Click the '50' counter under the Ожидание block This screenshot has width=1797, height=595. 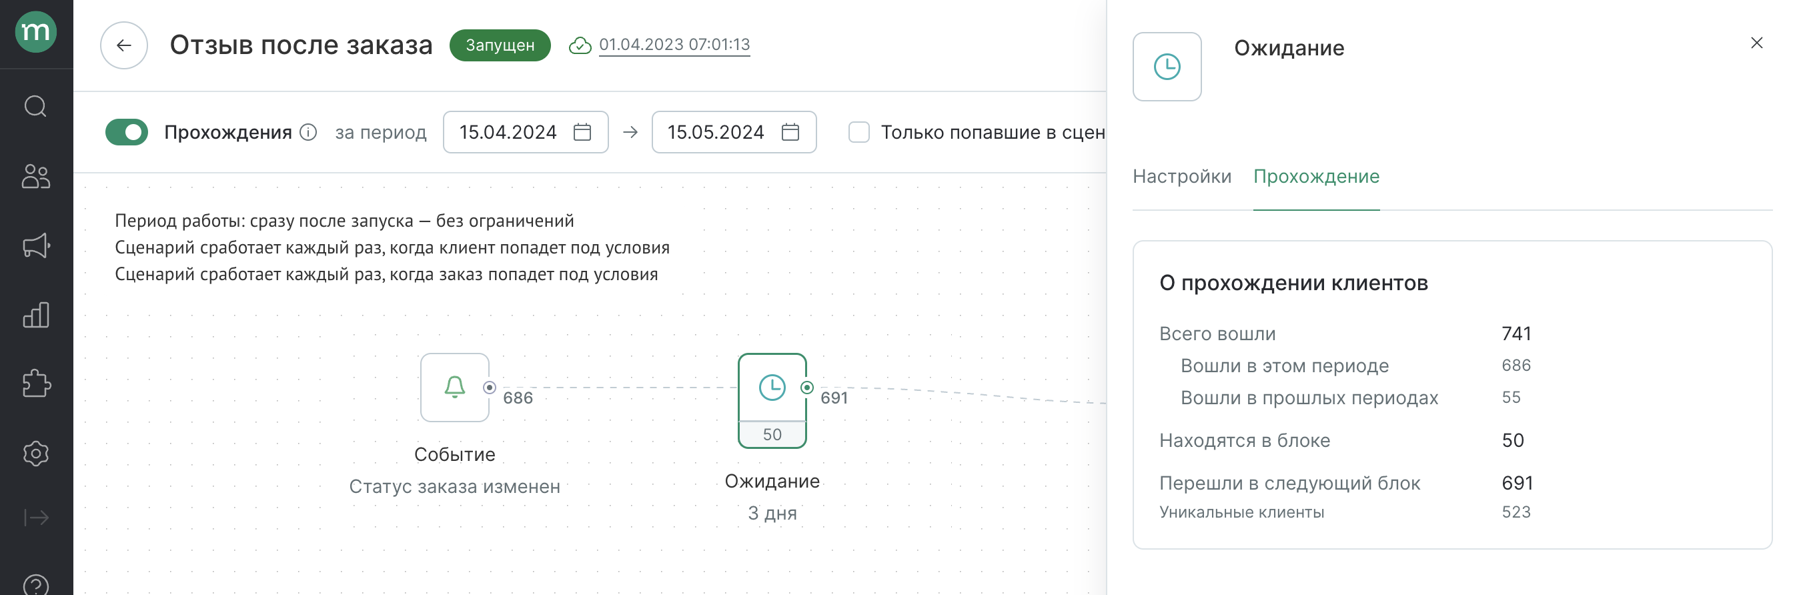click(x=772, y=434)
